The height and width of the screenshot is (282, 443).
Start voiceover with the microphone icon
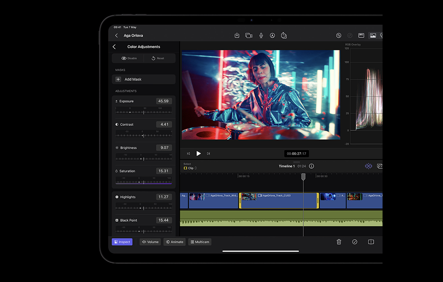[261, 35]
